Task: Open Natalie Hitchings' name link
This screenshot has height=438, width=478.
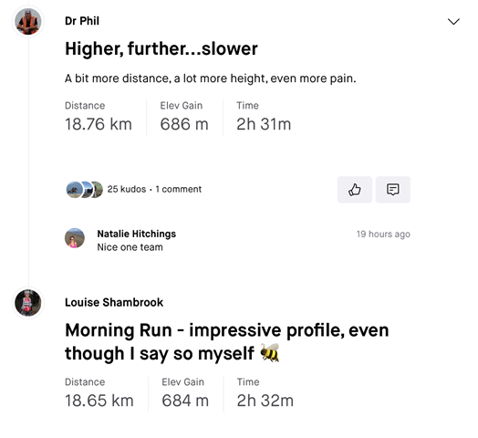Action: click(x=137, y=234)
